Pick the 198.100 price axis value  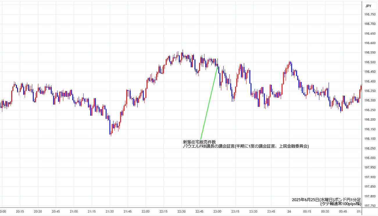point(370,139)
